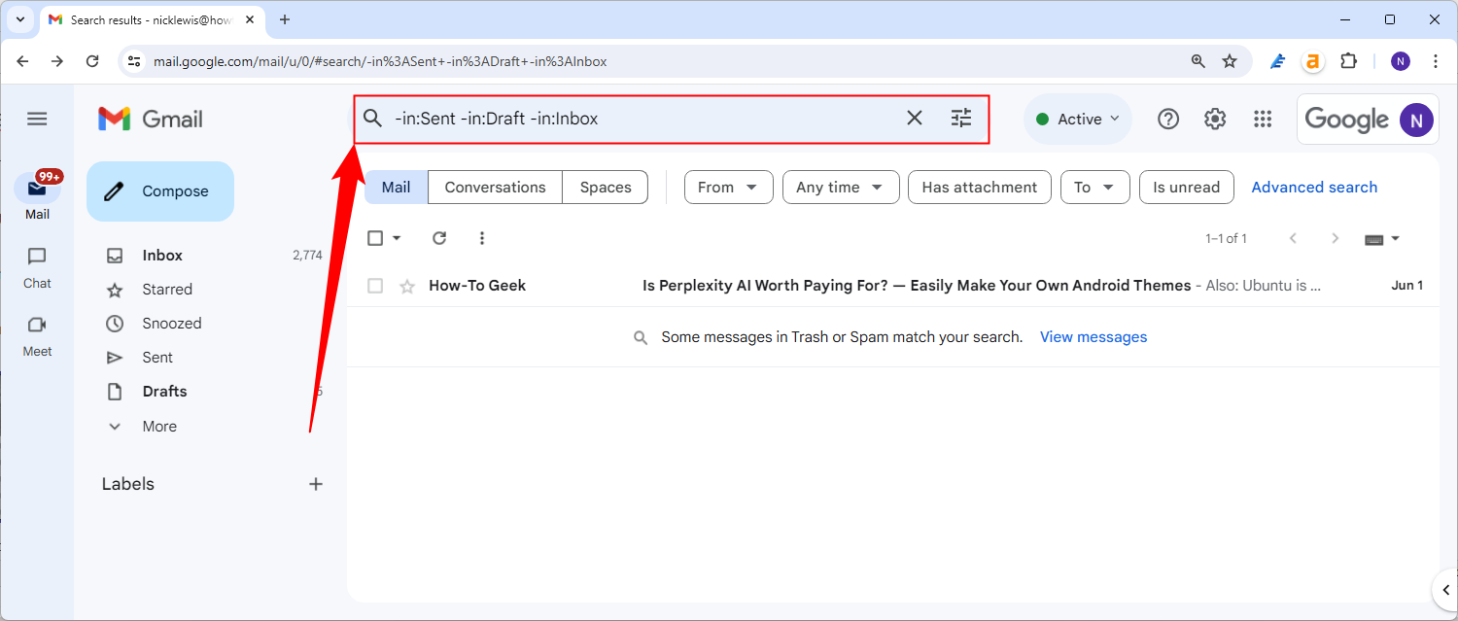Toggle the Is unread filter

coord(1186,188)
